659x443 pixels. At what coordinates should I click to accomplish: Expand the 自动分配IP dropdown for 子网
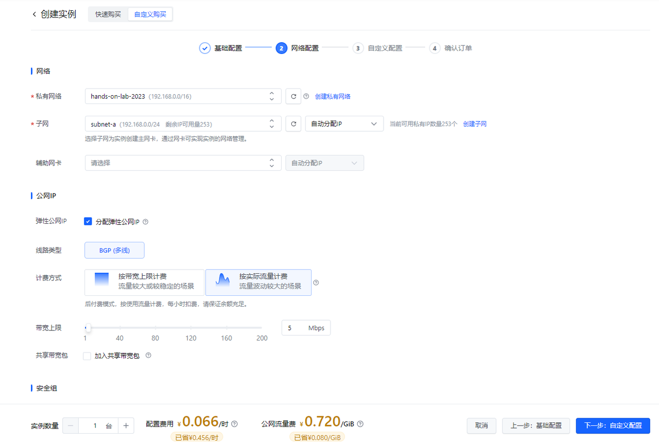coord(344,124)
